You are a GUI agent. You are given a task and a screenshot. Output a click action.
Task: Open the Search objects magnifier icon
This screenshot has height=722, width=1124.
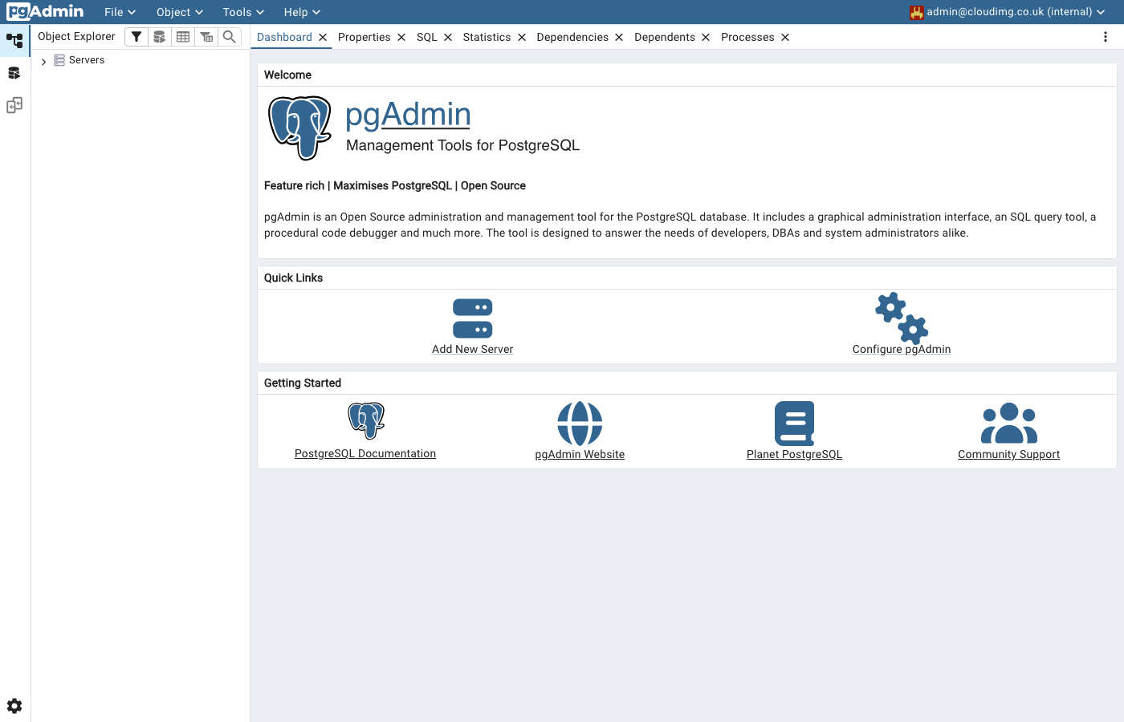point(229,36)
